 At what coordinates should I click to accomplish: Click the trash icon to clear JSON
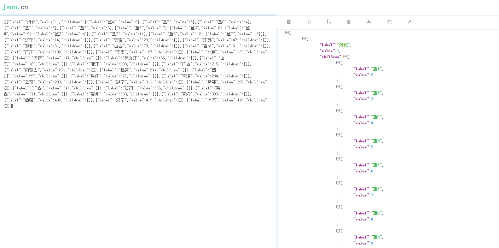pyautogui.click(x=349, y=22)
